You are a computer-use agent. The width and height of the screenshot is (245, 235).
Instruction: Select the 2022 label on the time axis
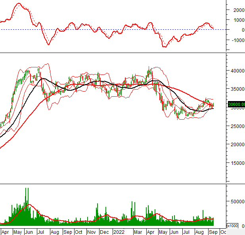[119, 231]
